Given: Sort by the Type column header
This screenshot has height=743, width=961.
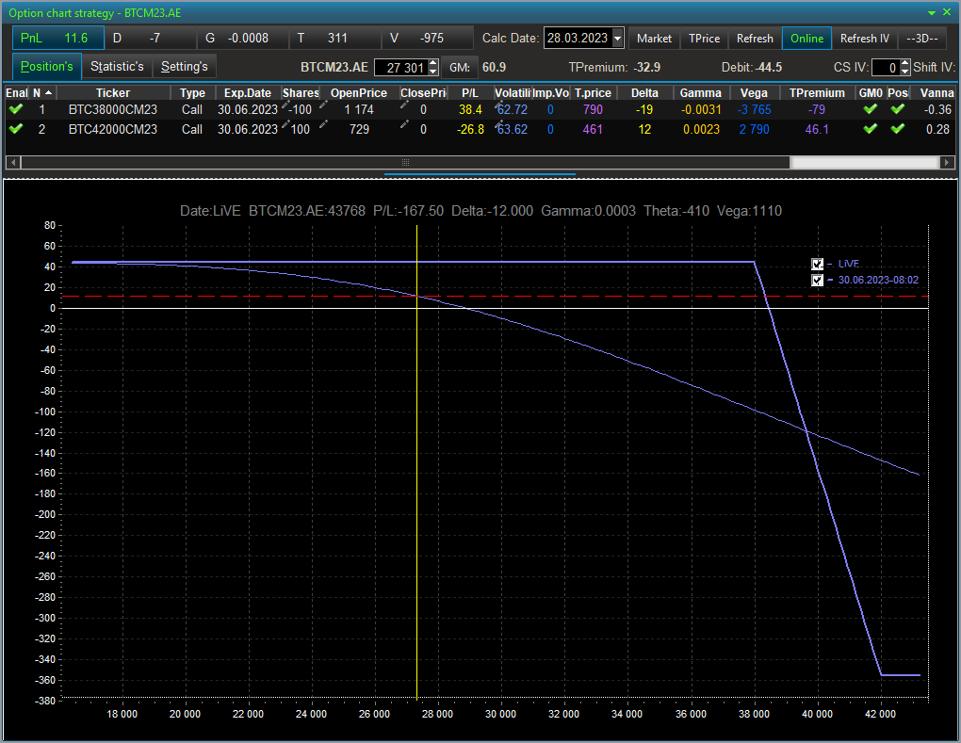Looking at the screenshot, I should [x=192, y=92].
